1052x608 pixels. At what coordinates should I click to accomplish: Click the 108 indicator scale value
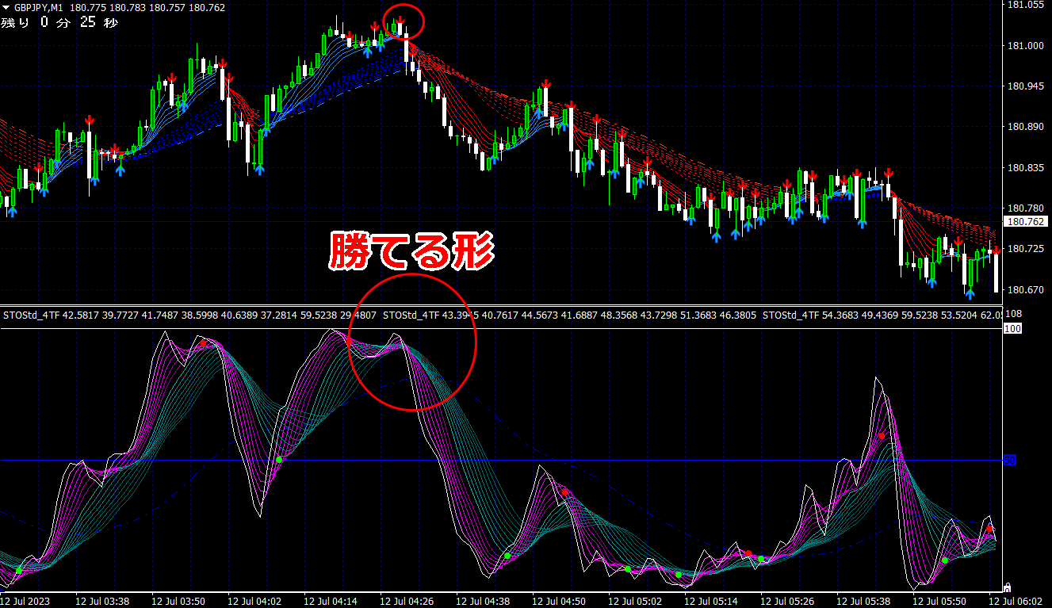tap(1013, 315)
